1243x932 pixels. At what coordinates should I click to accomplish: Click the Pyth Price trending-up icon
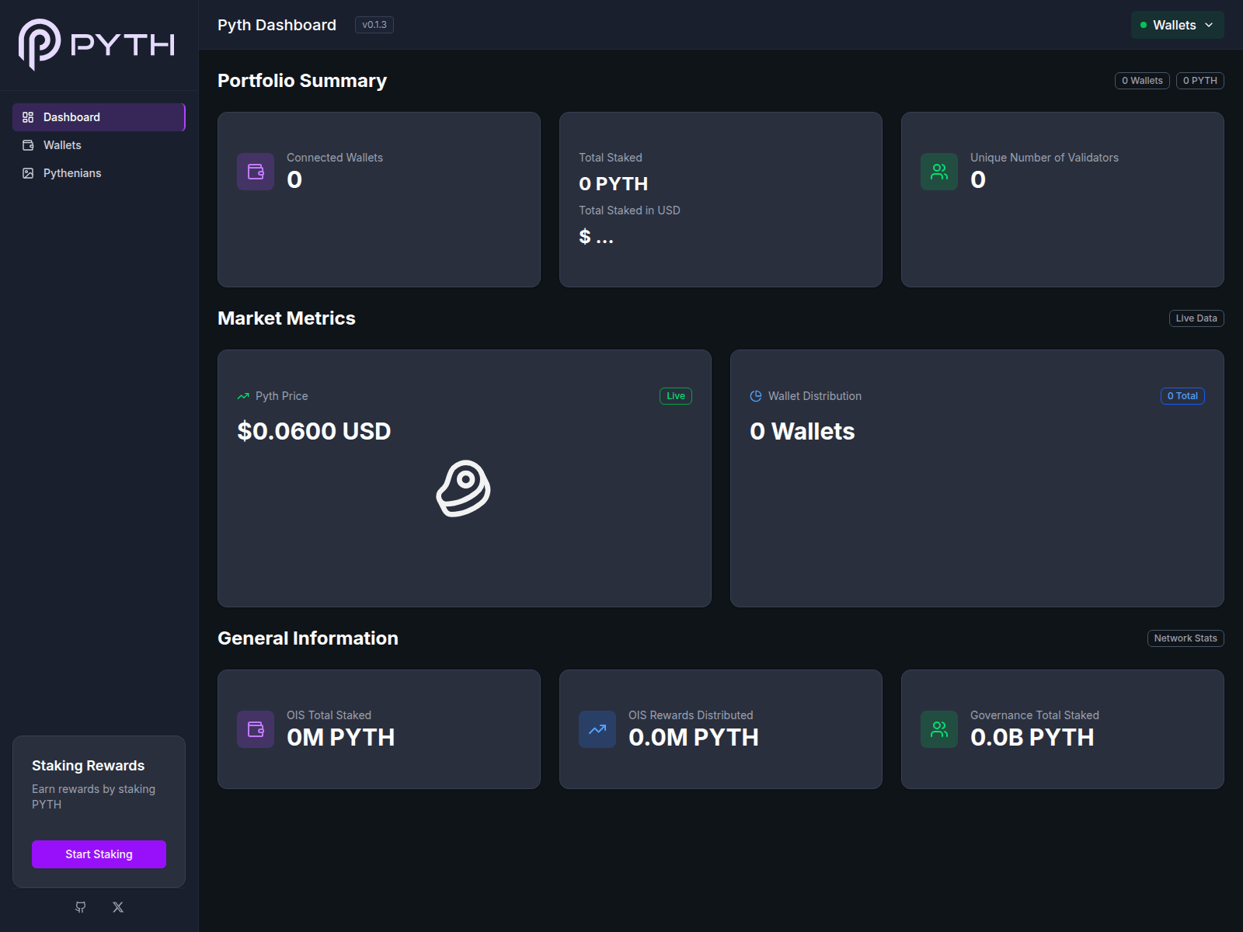tap(243, 396)
